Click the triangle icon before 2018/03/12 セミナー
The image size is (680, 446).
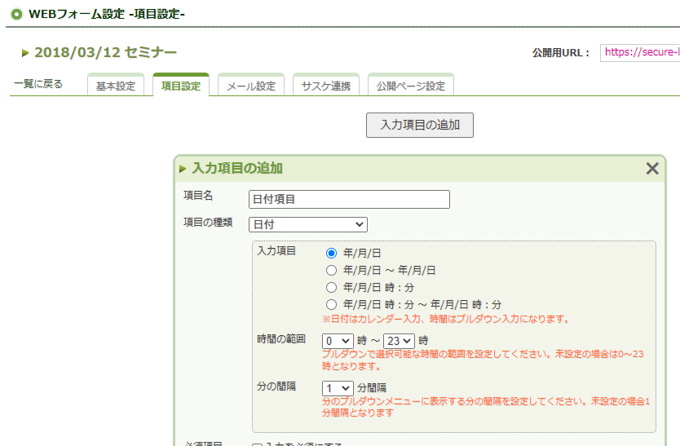26,53
